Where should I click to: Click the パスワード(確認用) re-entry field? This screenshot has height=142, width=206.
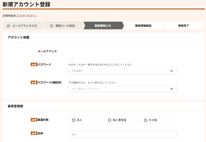click(x=118, y=89)
